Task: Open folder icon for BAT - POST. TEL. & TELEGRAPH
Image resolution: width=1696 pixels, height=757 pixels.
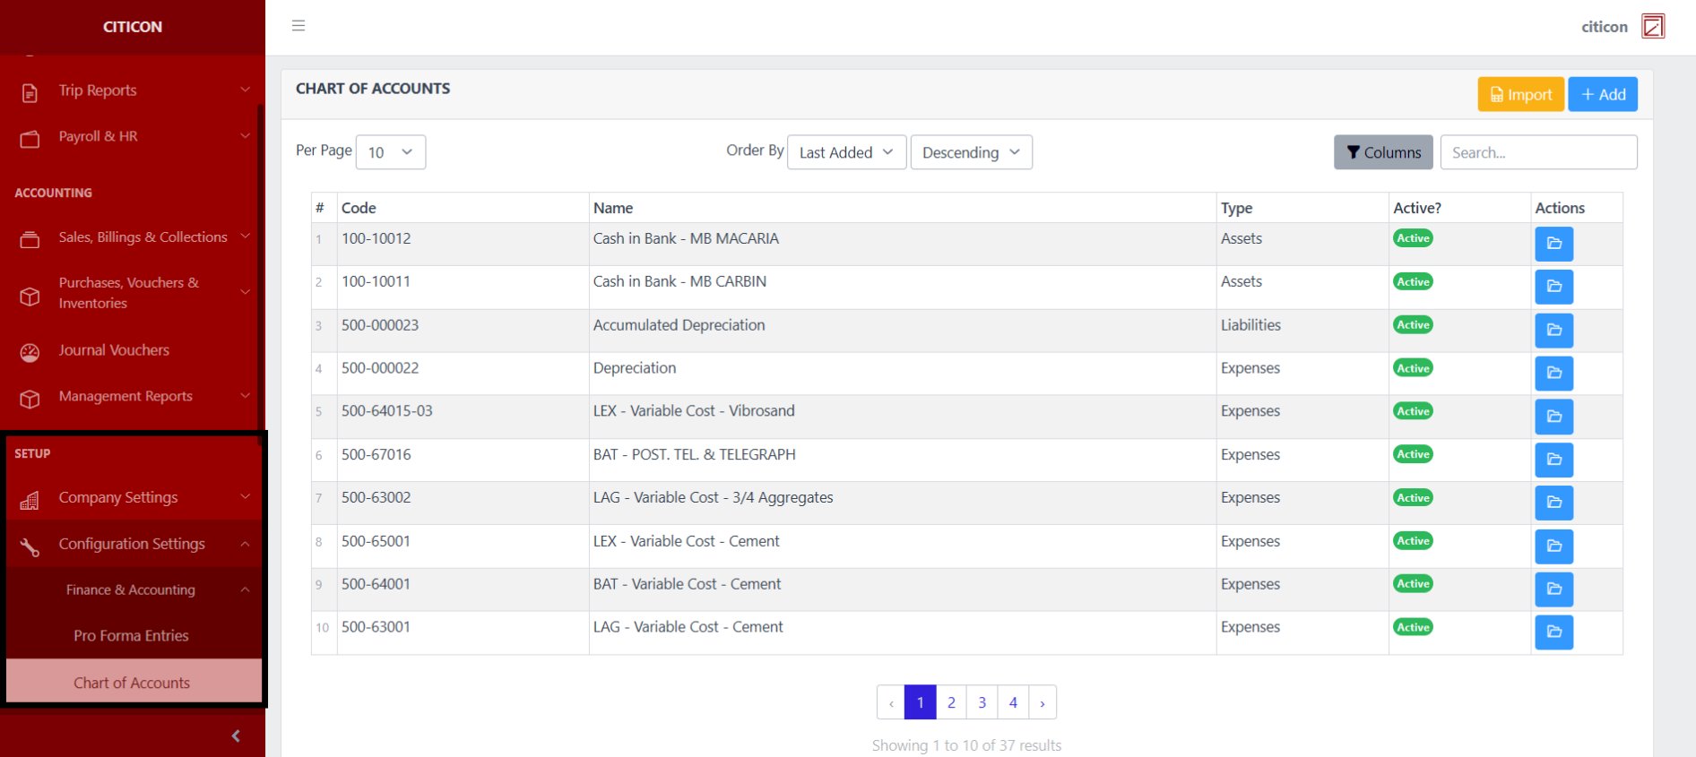Action: [1553, 460]
